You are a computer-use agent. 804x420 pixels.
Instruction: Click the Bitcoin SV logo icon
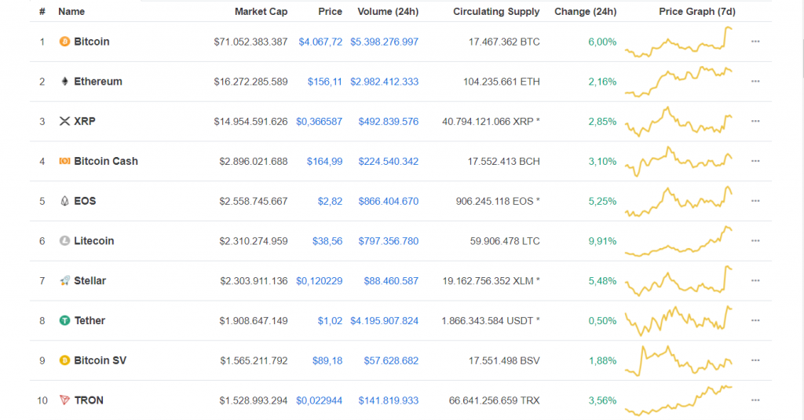point(64,360)
